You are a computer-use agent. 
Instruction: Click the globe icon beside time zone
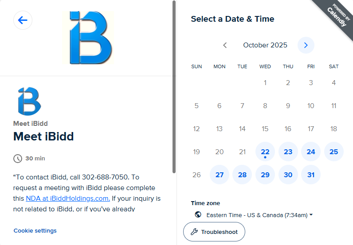[x=198, y=215]
